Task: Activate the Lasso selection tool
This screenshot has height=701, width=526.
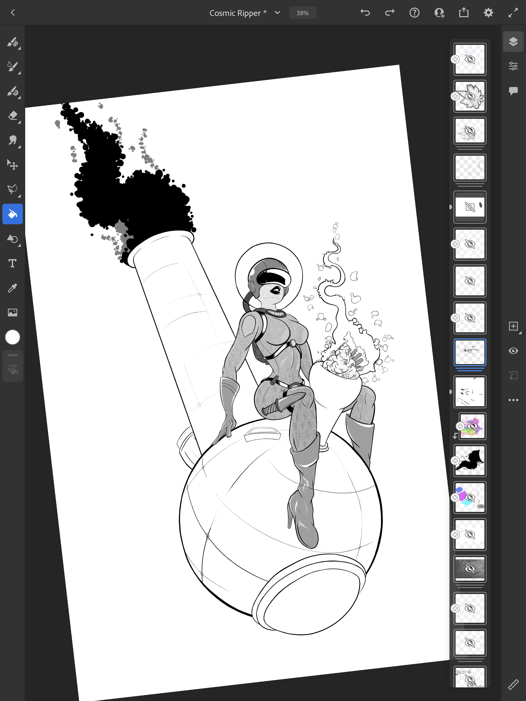Action: [12, 189]
